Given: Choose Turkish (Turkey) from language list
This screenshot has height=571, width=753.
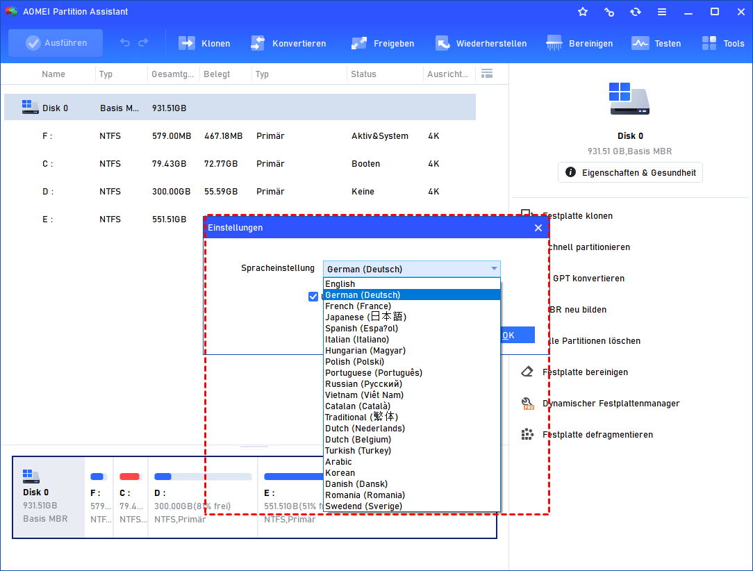Looking at the screenshot, I should click(x=412, y=450).
